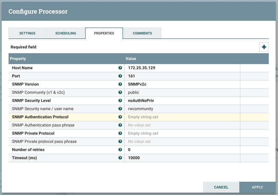The width and height of the screenshot is (278, 195).
Task: Click help icon for Number of retries
Action: tap(120, 150)
